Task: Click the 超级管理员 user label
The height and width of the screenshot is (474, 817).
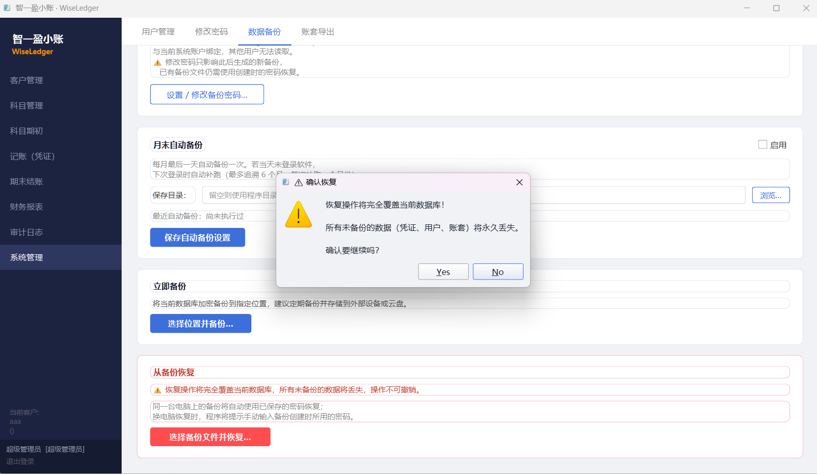Action: [46, 449]
